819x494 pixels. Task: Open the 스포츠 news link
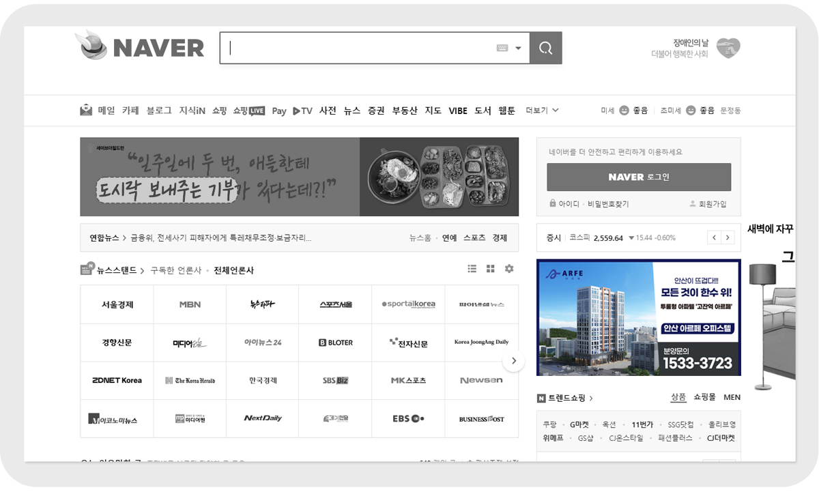click(474, 238)
